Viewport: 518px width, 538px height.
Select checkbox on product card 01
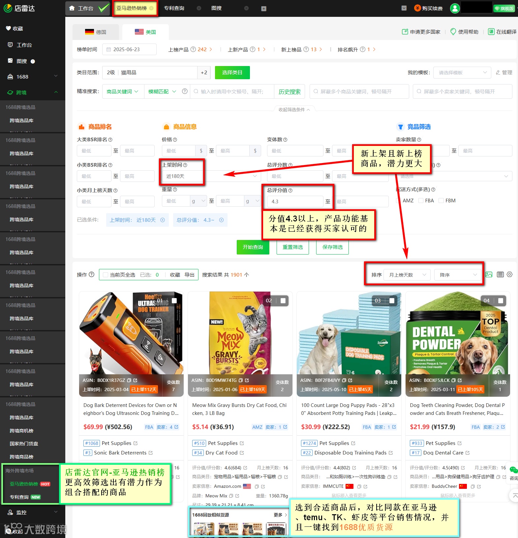click(174, 301)
